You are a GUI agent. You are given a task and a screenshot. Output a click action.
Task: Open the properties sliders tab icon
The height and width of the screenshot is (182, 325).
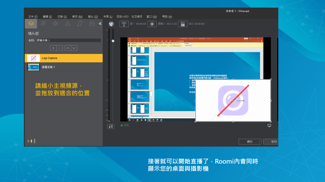[x=43, y=24]
